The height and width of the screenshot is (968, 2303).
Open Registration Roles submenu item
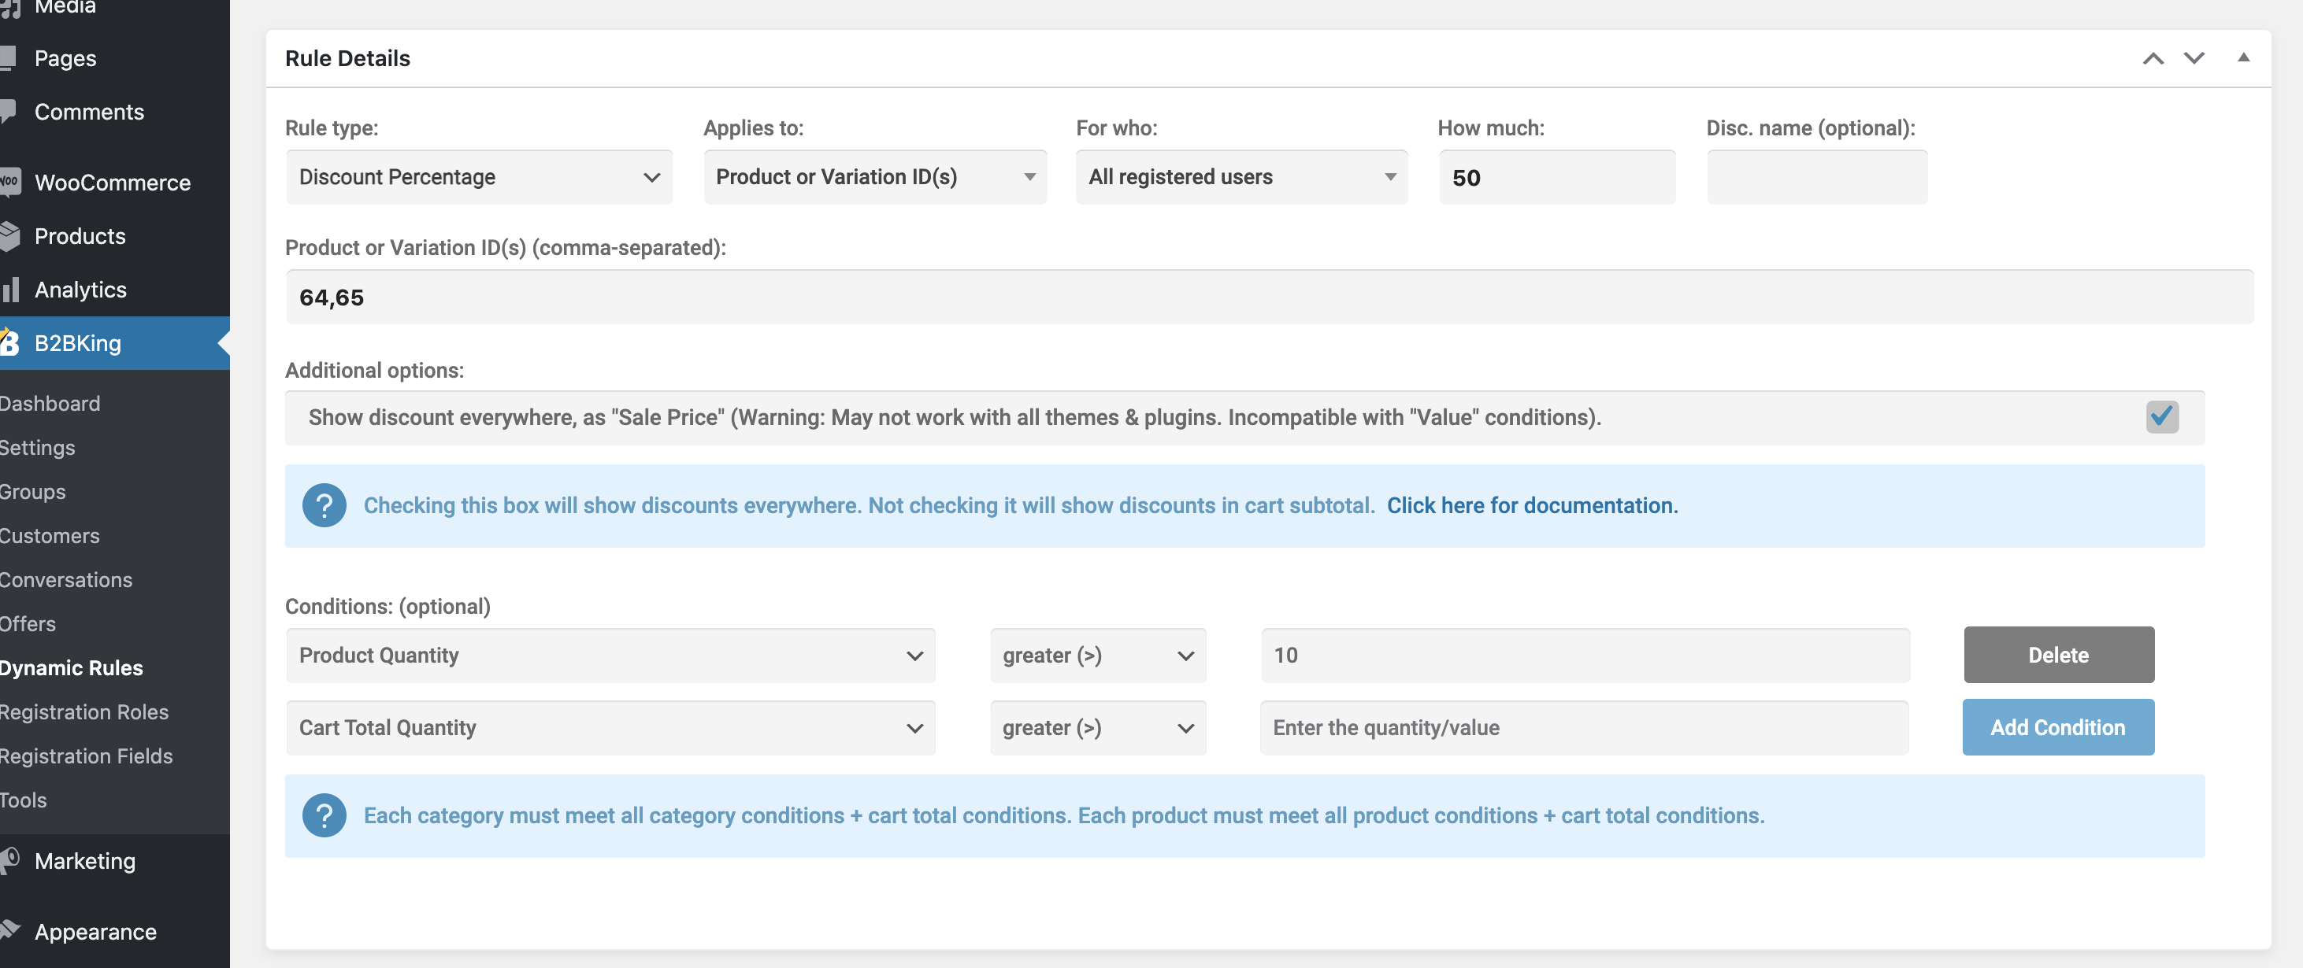[x=84, y=711]
